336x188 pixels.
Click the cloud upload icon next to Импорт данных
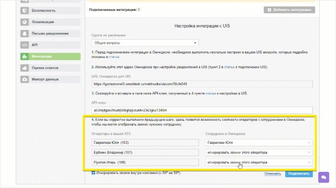click(25, 79)
